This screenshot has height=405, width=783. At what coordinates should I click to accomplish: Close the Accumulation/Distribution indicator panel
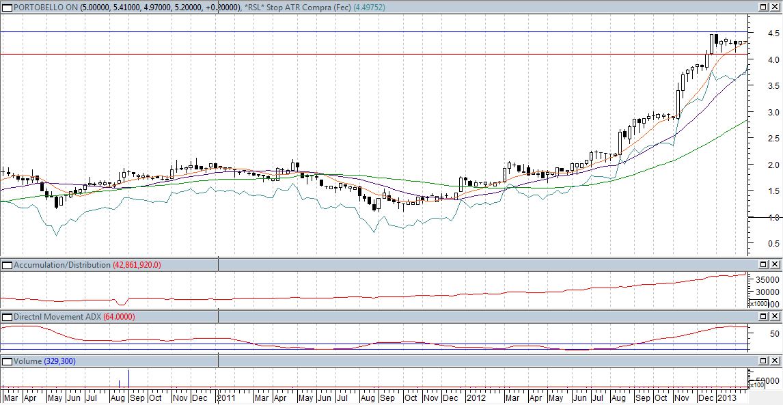tap(775, 264)
